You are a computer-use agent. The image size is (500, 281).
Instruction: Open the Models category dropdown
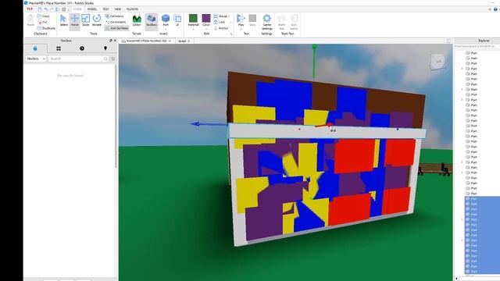[36, 59]
